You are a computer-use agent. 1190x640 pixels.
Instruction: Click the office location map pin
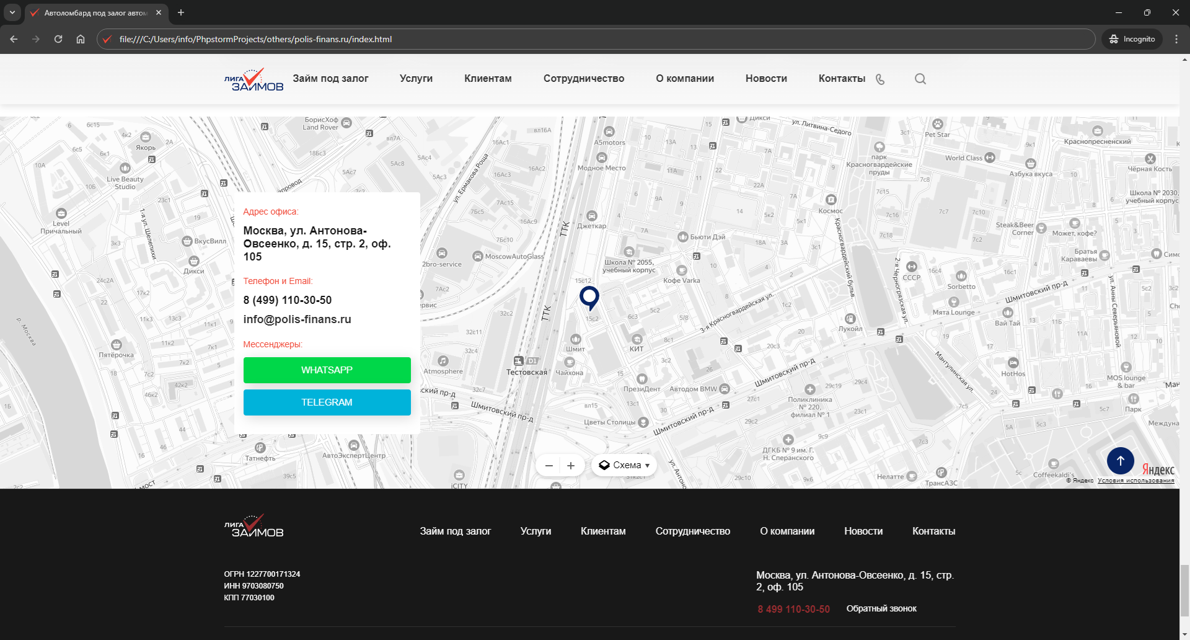[589, 297]
